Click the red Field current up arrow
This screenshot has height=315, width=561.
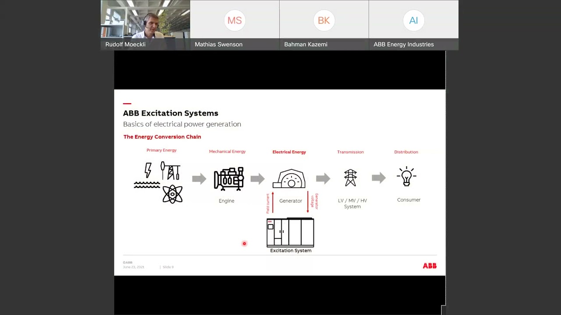[x=273, y=202]
